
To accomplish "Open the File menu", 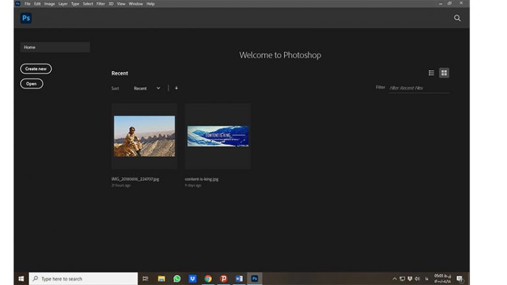I will pos(28,4).
